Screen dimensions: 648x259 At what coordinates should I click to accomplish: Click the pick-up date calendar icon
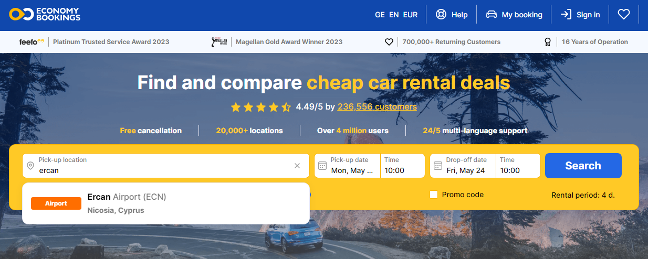(322, 166)
